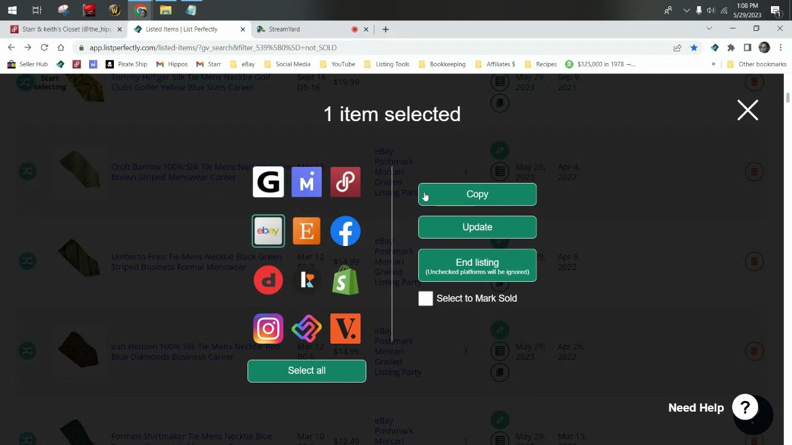Open the Seller Hub bookmark
The width and height of the screenshot is (792, 445).
27,64
